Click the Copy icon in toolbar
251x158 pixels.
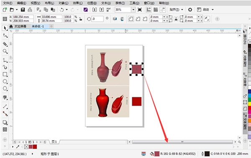click(x=46, y=10)
